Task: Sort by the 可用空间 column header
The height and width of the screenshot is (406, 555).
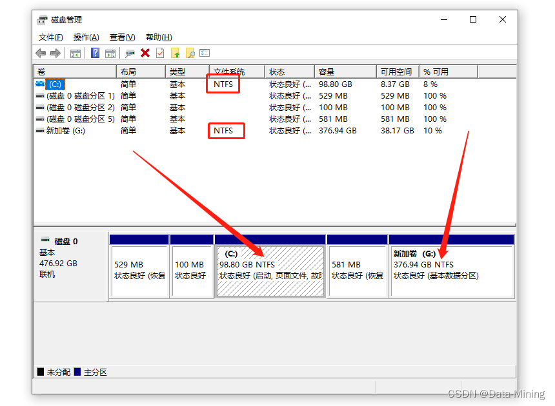Action: point(398,72)
